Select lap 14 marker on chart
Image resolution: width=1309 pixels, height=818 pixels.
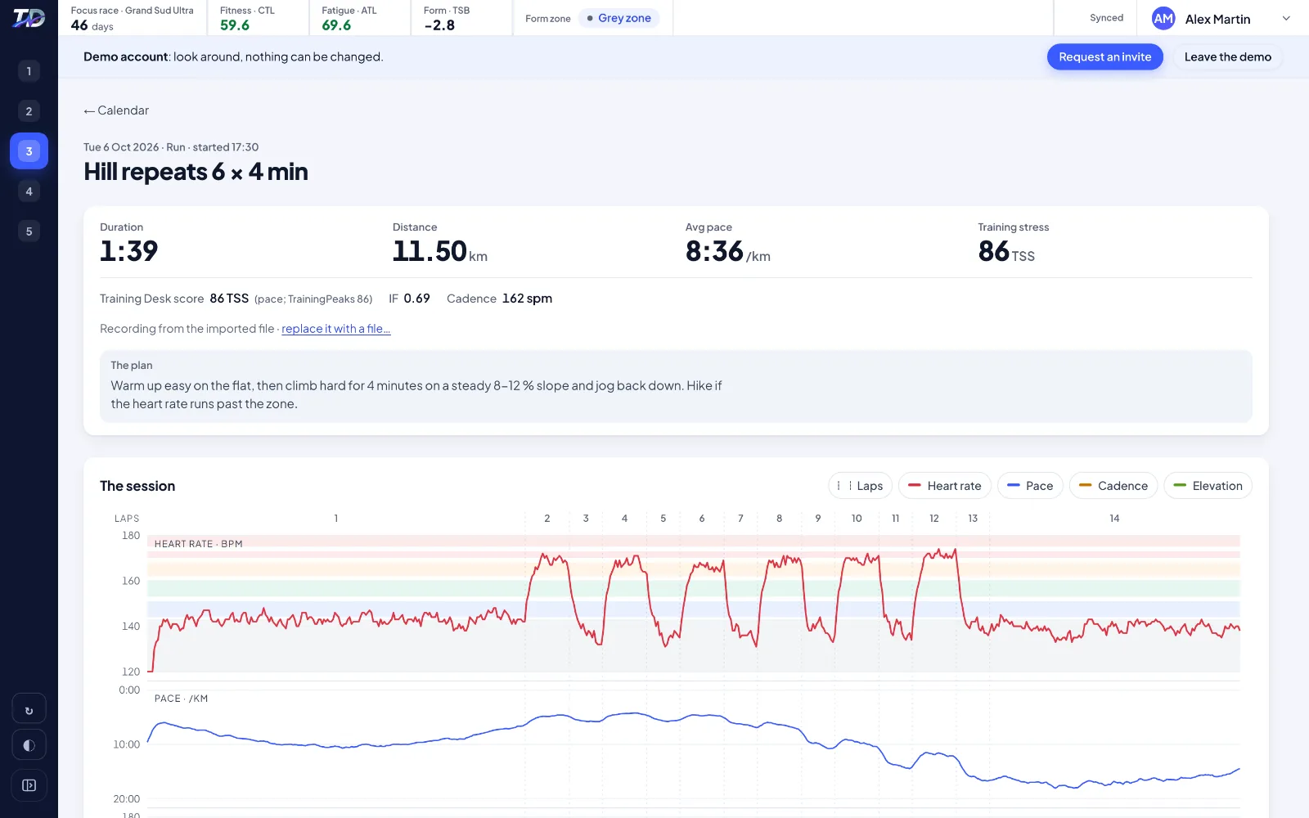click(1114, 519)
